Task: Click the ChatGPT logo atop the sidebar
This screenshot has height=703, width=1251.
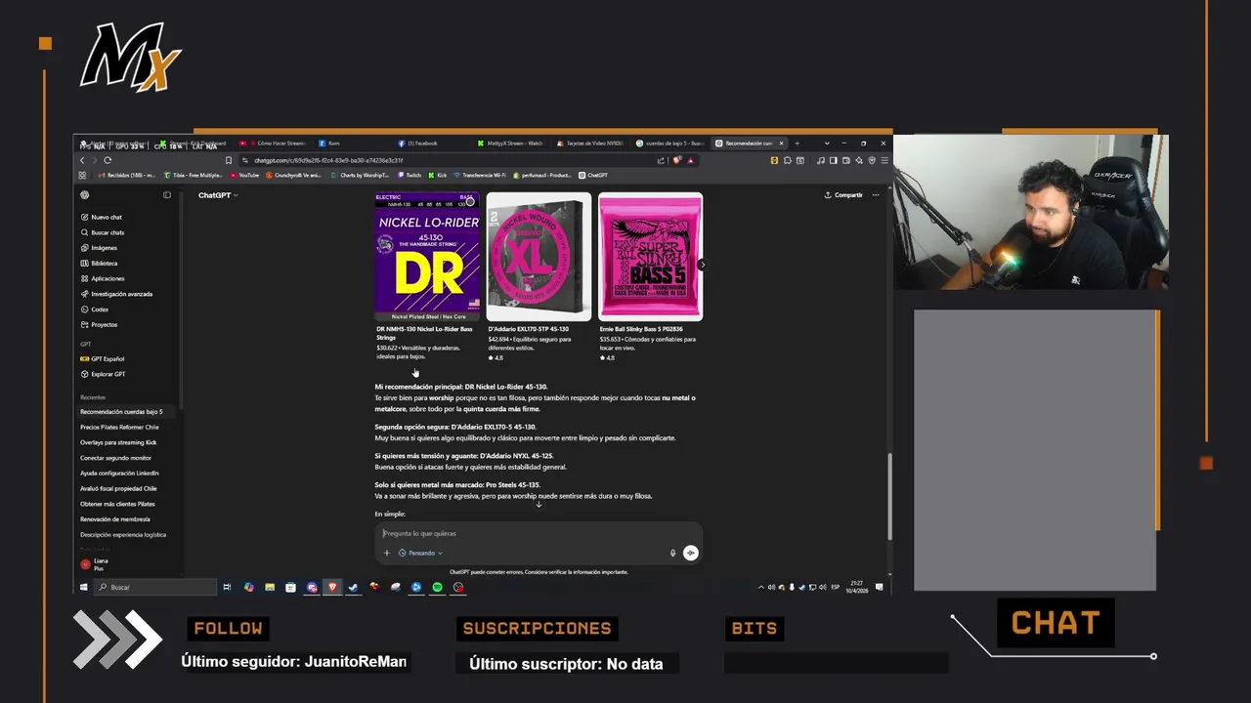Action: pos(84,195)
